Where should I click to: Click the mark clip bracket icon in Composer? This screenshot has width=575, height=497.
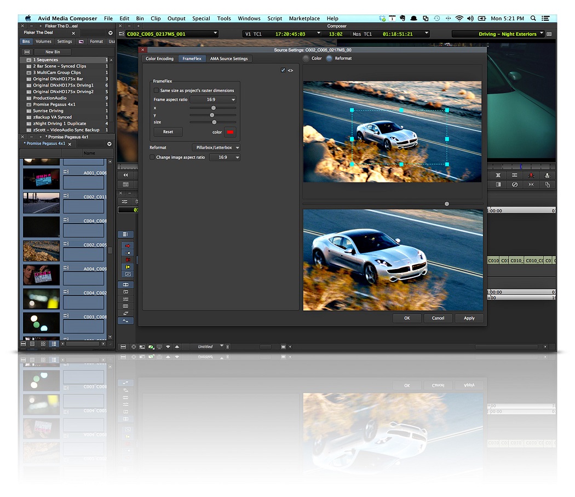pos(498,175)
